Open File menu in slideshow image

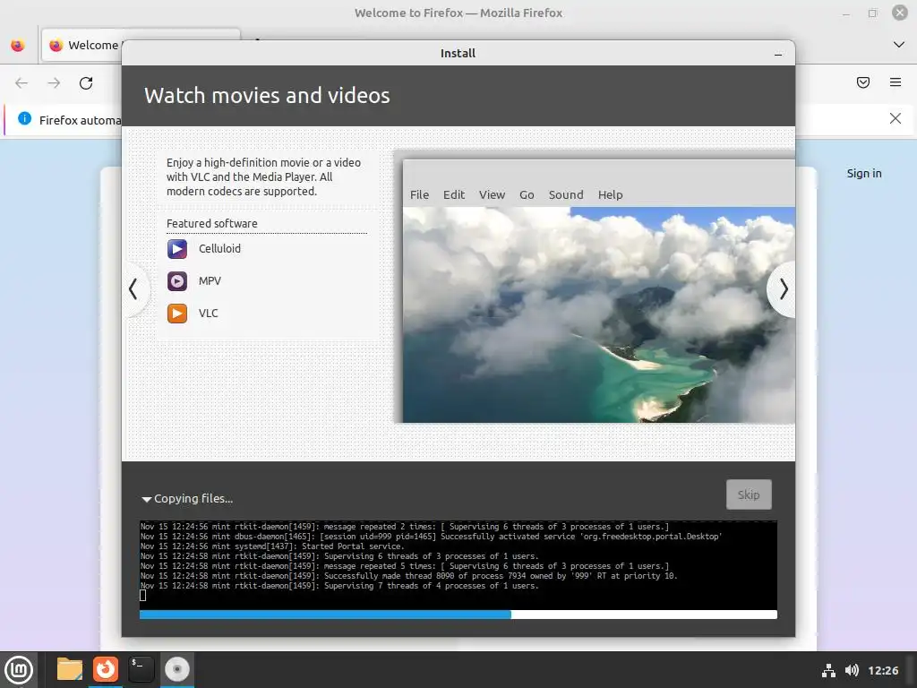[419, 194]
